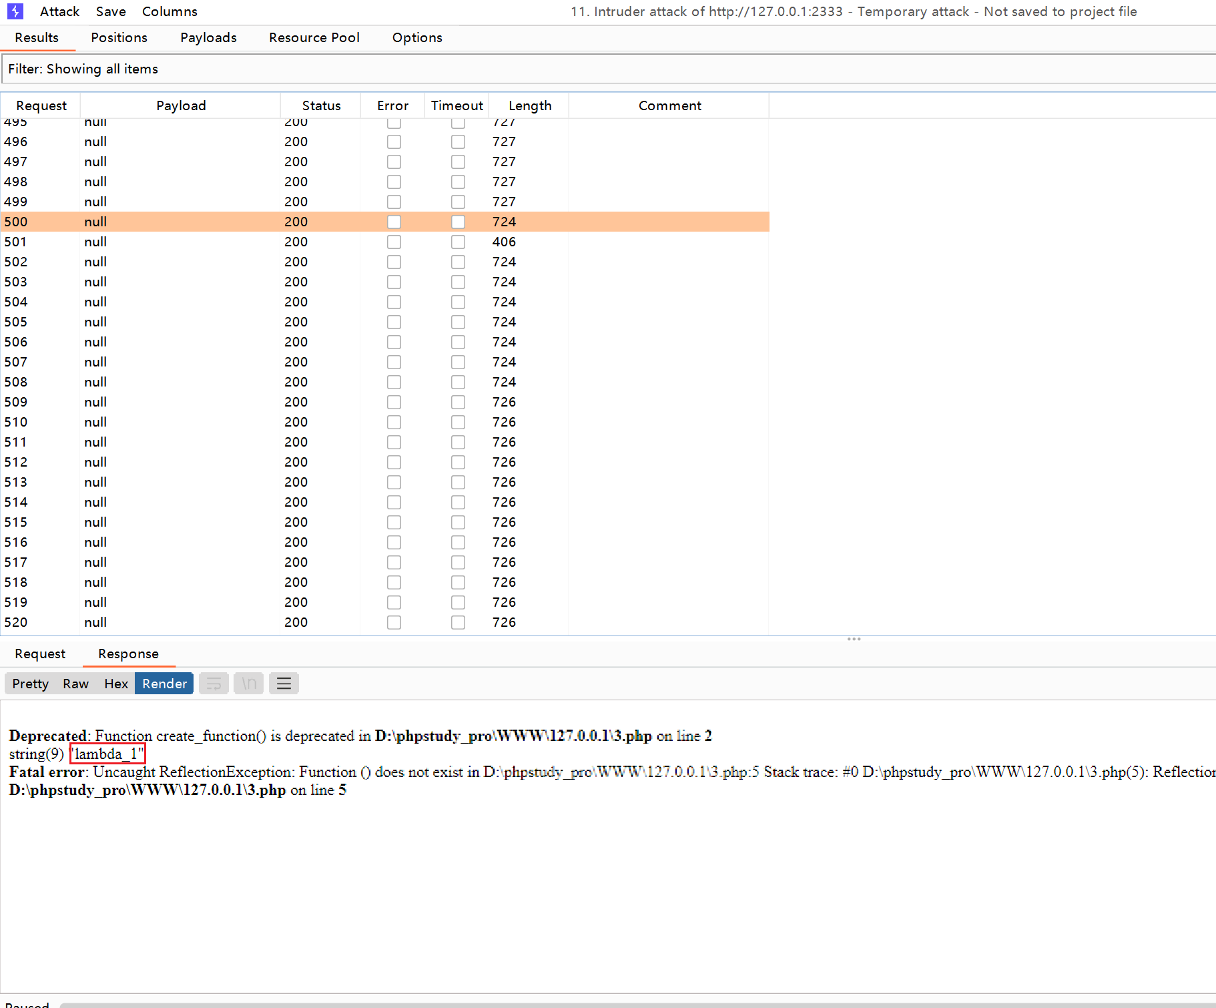
Task: Switch response view to Hex
Action: (x=116, y=684)
